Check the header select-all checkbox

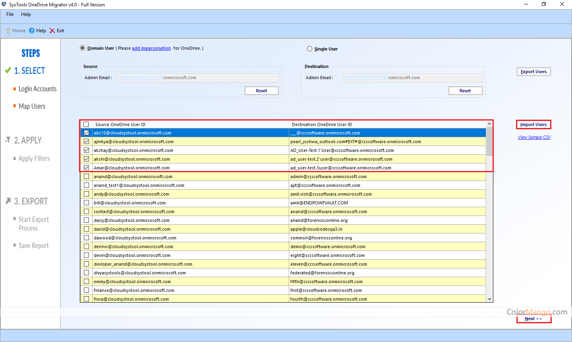86,124
